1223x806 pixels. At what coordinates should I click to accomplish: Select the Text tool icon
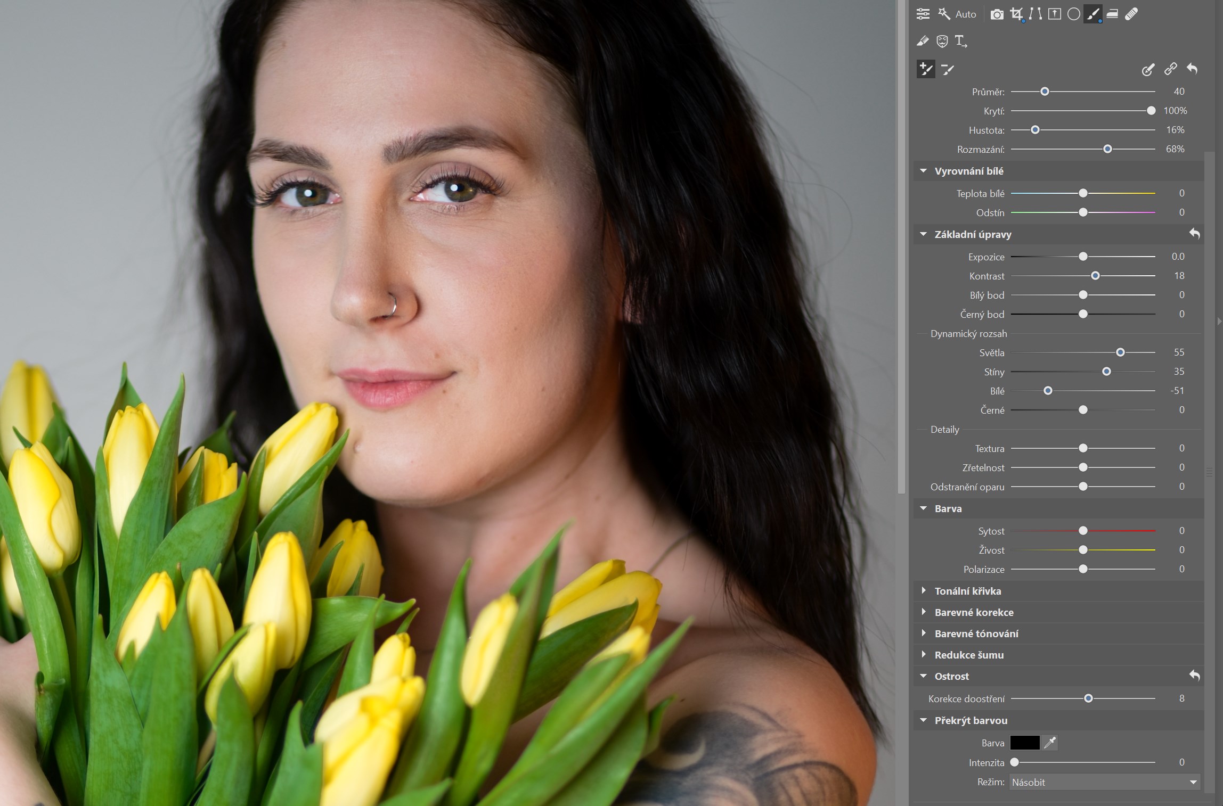coord(961,41)
